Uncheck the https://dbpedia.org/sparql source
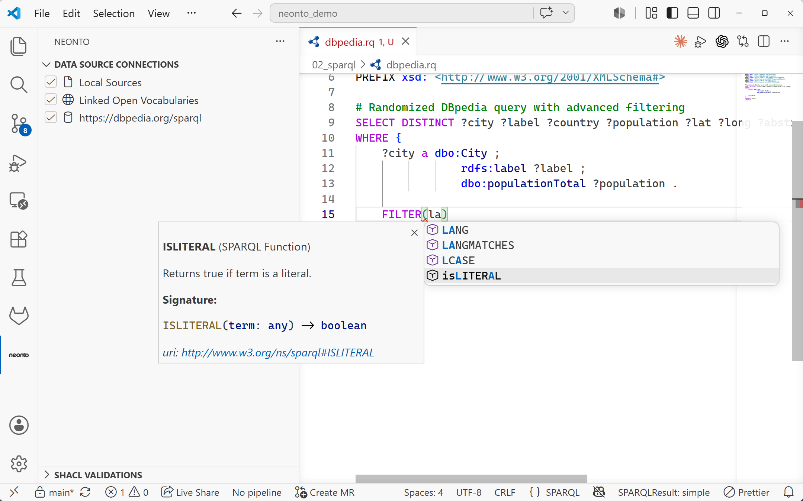 [51, 117]
